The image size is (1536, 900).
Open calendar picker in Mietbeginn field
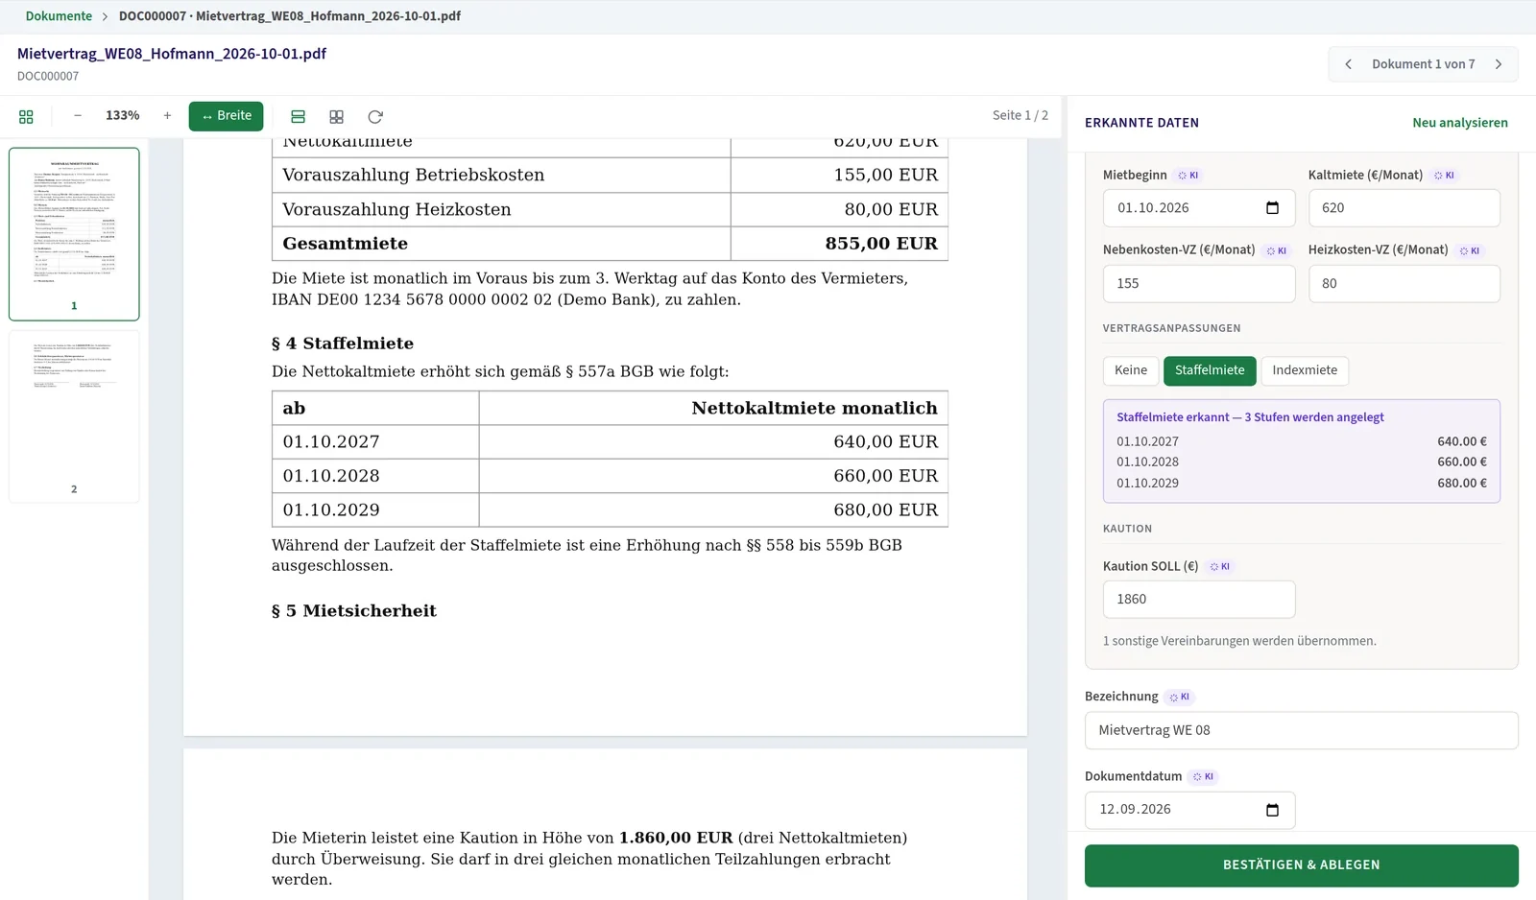coord(1273,208)
